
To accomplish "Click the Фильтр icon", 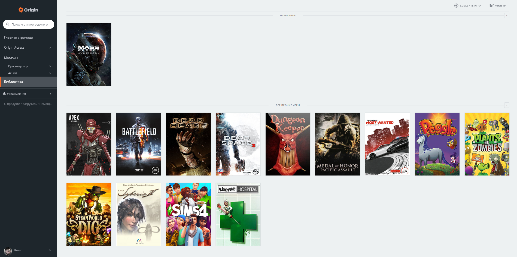I will (x=492, y=5).
